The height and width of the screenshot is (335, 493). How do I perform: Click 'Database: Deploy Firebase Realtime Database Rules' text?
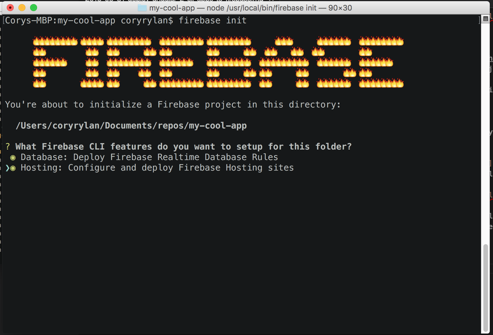coord(149,157)
